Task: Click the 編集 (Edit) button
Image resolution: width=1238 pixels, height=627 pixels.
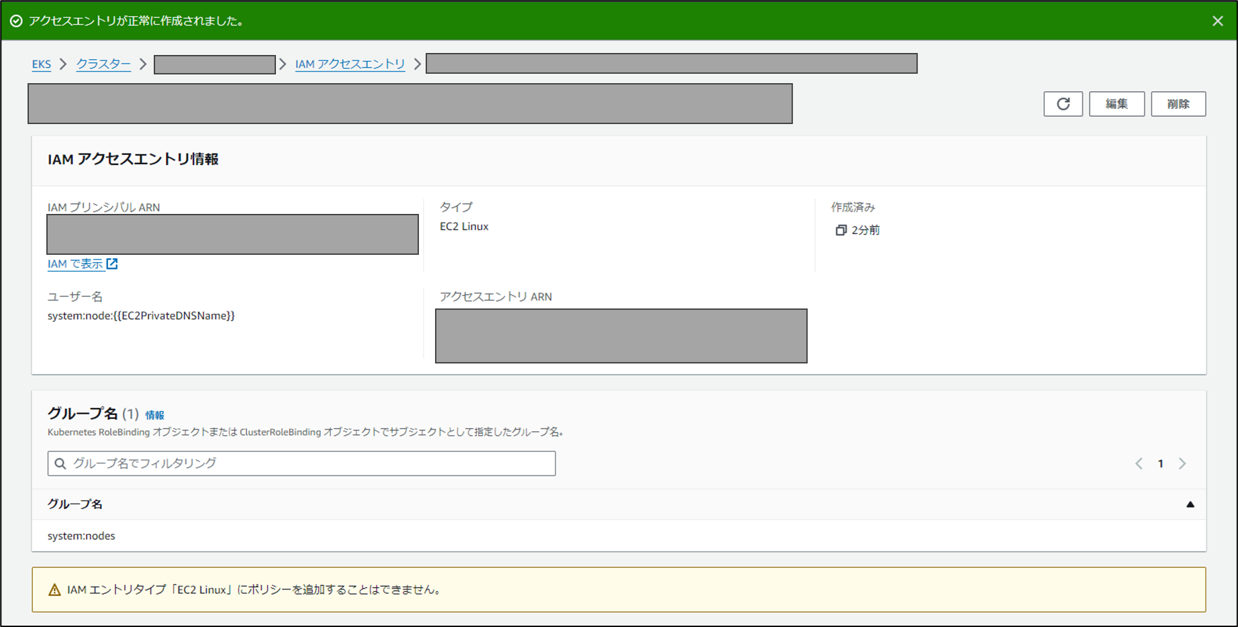Action: click(1116, 104)
